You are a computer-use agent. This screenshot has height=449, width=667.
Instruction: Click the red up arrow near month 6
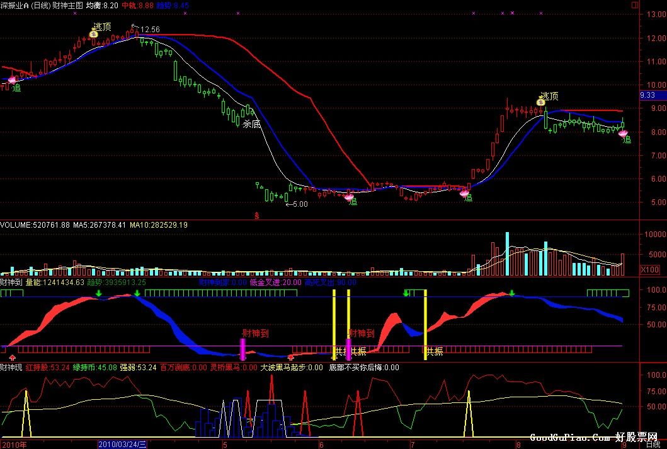click(290, 357)
